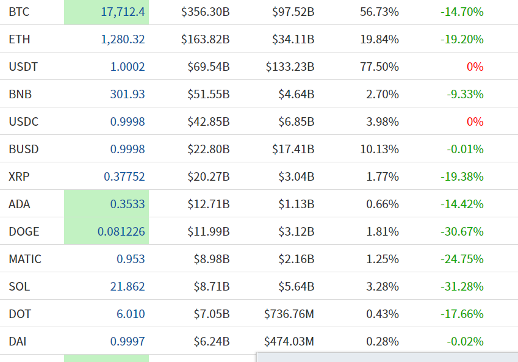Select BTC price 17,712.4
Image resolution: width=518 pixels, height=362 pixels.
click(x=123, y=12)
